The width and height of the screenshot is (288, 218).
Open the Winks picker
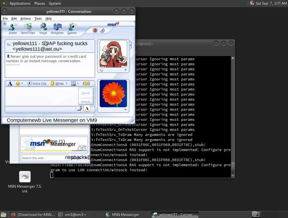tap(57, 84)
